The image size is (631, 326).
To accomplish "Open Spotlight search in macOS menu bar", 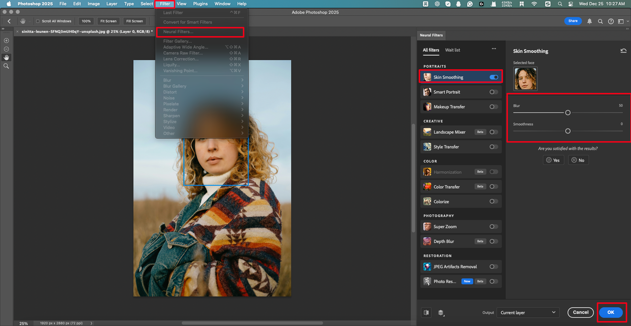I will [560, 3].
